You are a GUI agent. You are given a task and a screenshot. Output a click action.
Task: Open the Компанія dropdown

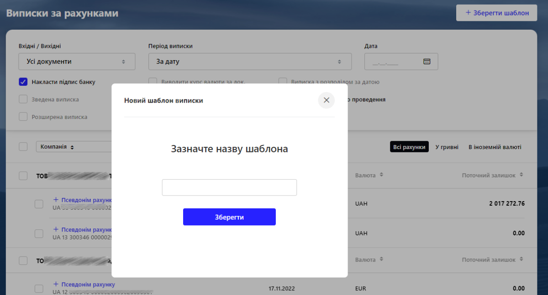click(x=74, y=147)
